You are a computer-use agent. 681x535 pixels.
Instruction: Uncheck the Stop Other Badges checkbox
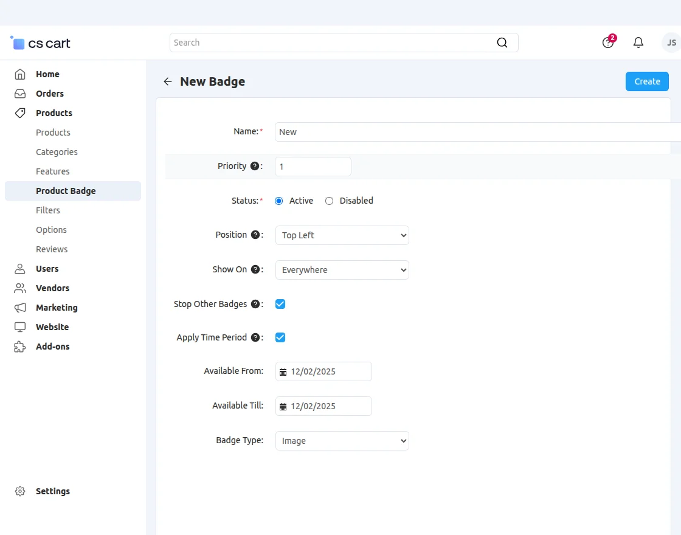280,304
